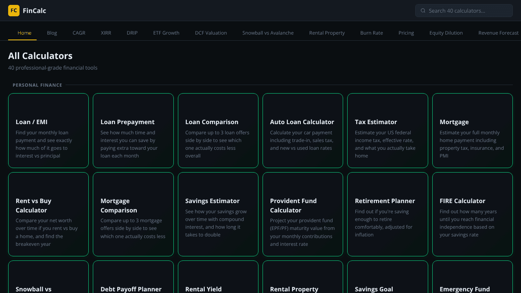The image size is (521, 293).
Task: Open the Savings Goal card
Action: 387,277
